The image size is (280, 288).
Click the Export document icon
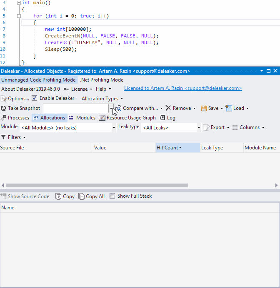(206, 127)
